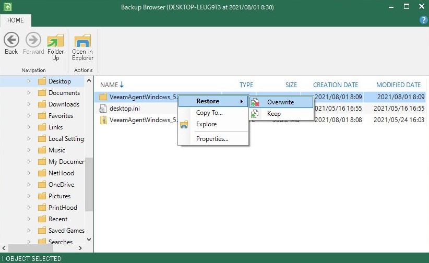Open Properties... from context menu
429x263 pixels.
pyautogui.click(x=213, y=139)
